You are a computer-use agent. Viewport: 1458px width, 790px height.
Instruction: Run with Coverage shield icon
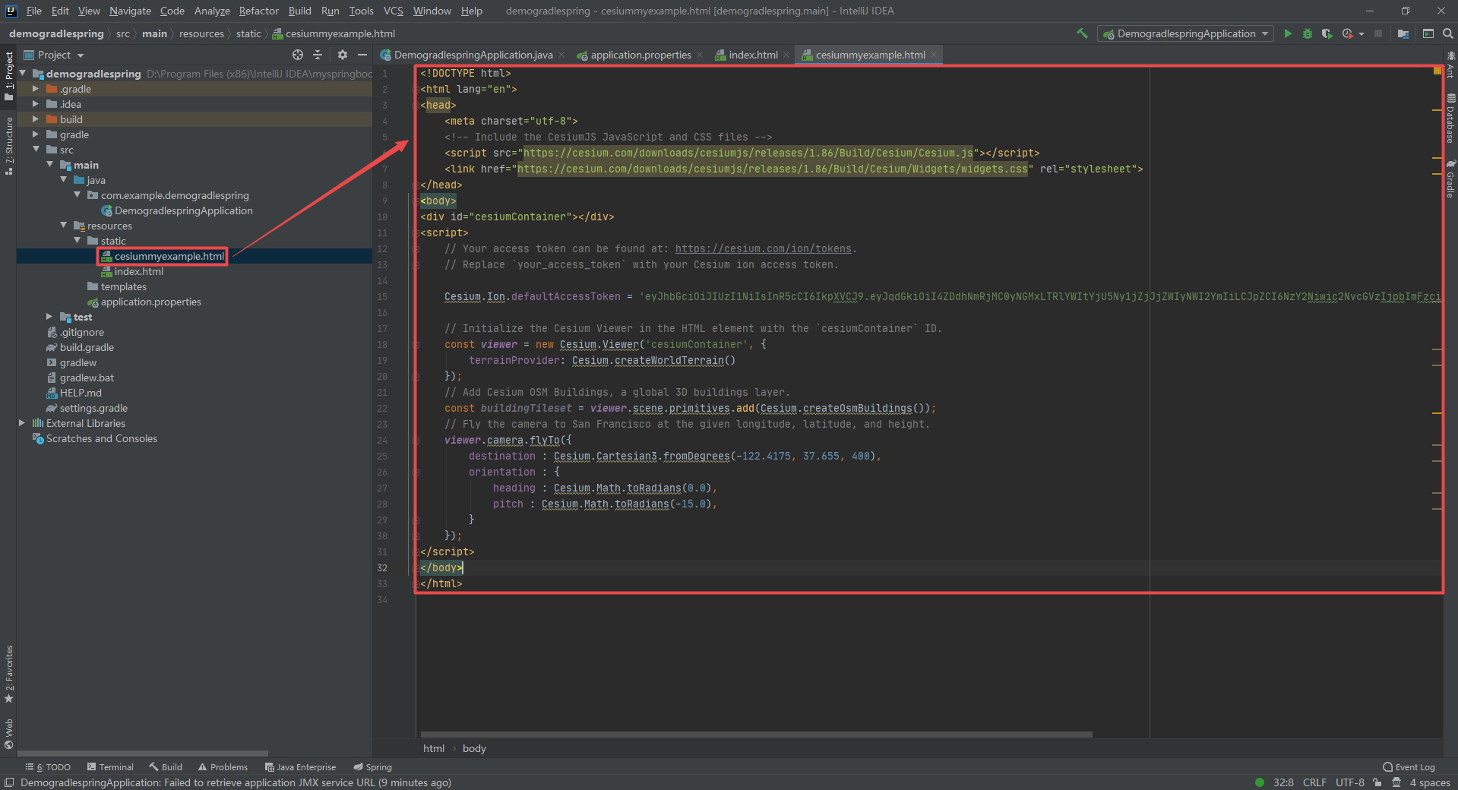pos(1327,33)
